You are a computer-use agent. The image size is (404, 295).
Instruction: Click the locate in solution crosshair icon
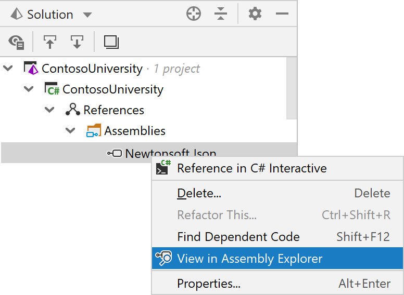coord(194,14)
